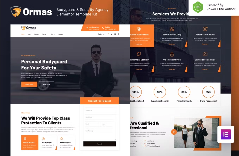Open the Instagram follow icon
This screenshot has width=239, height=156.
119,34
